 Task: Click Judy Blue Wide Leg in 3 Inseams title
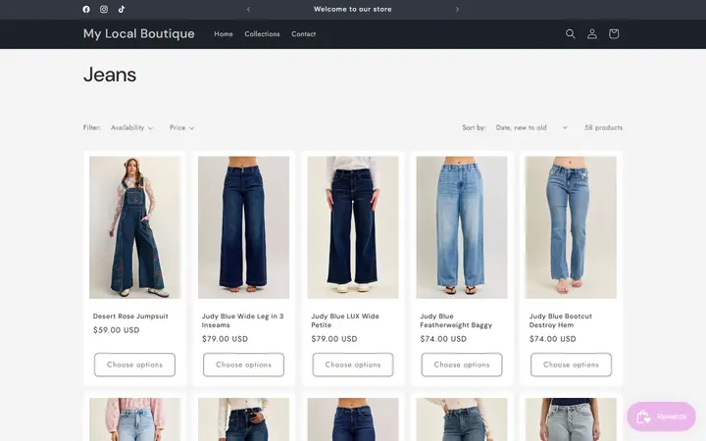[243, 320]
